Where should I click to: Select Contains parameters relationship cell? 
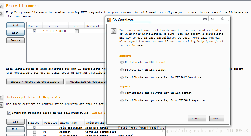click(101, 132)
